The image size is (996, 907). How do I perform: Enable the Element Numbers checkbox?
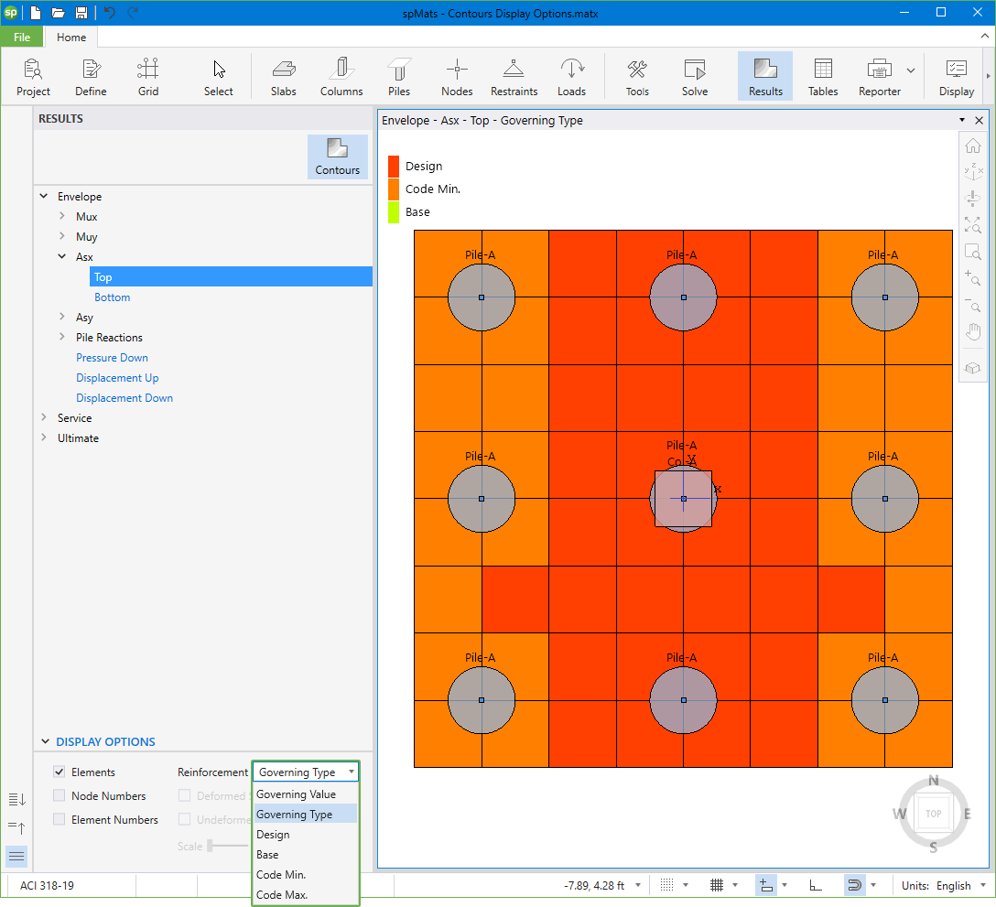(59, 819)
